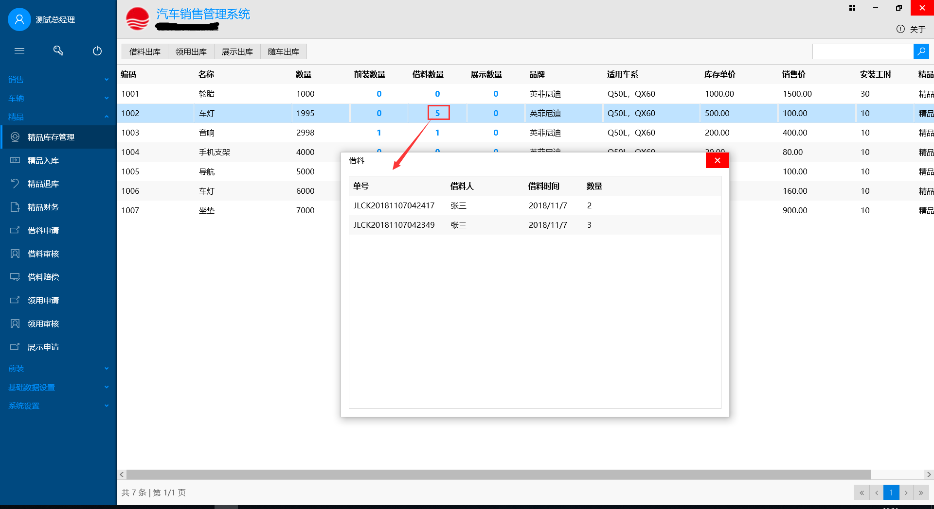This screenshot has width=934, height=509.
Task: Click in the top-right search input field
Action: click(862, 51)
